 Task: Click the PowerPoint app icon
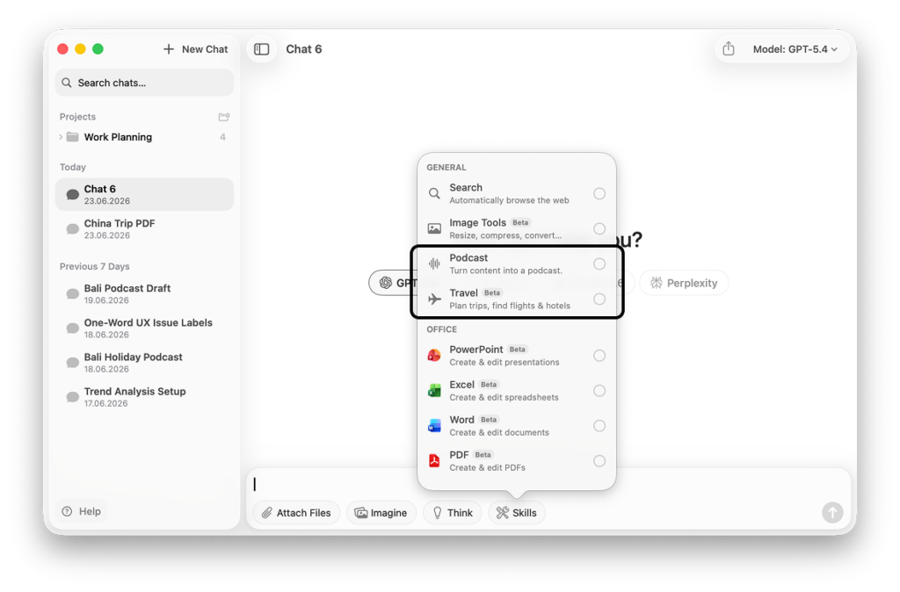click(434, 356)
